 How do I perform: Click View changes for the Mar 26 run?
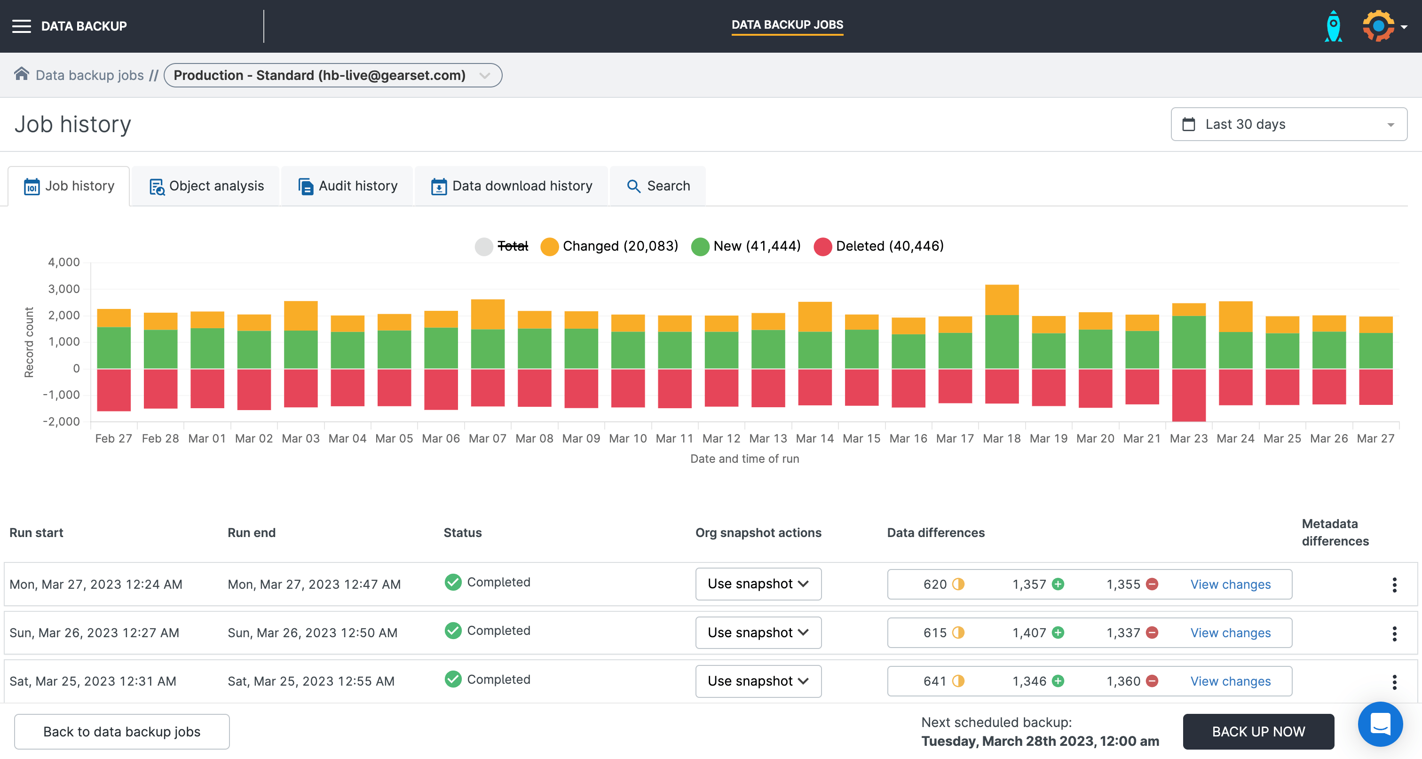(x=1230, y=633)
